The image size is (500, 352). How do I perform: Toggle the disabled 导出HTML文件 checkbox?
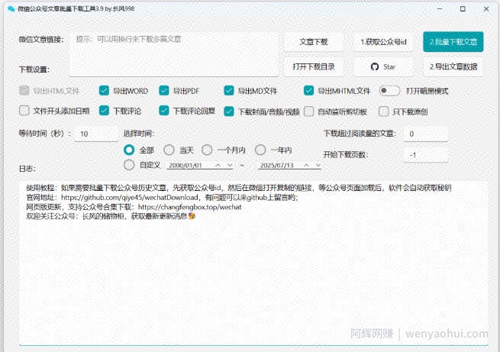[x=24, y=91]
